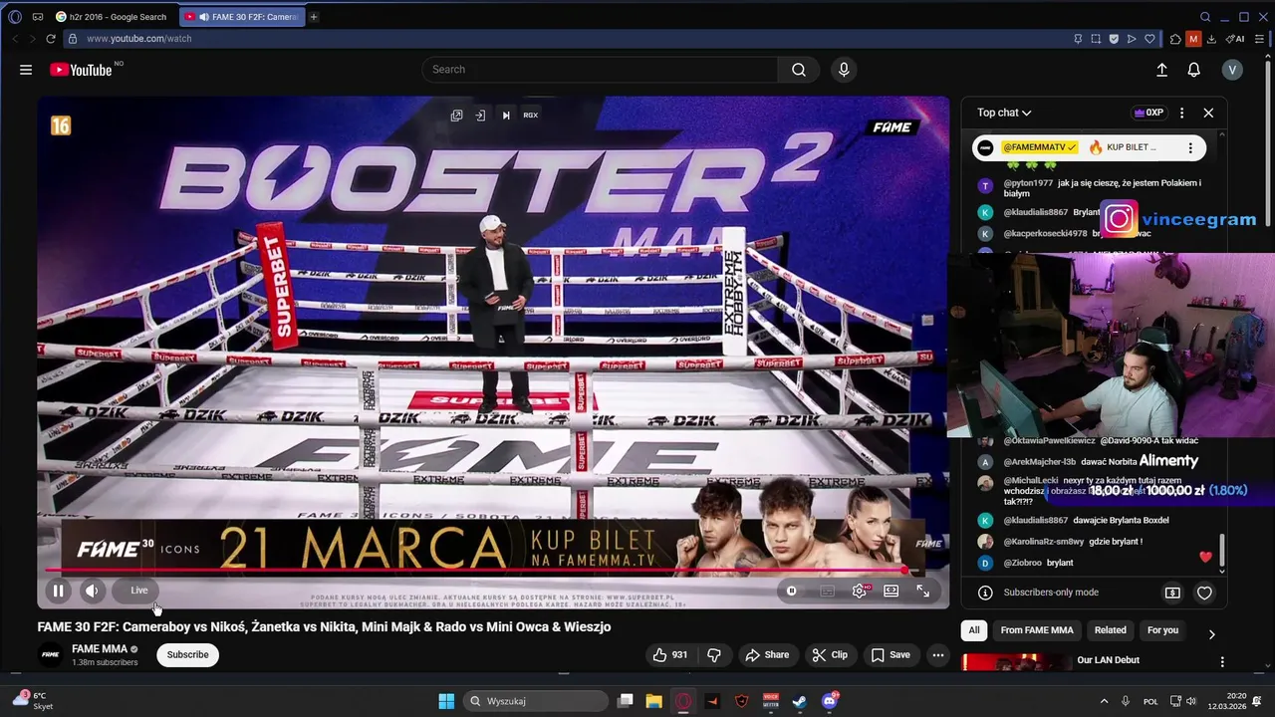Viewport: 1275px width, 717px height.
Task: Dislike the video
Action: click(713, 654)
